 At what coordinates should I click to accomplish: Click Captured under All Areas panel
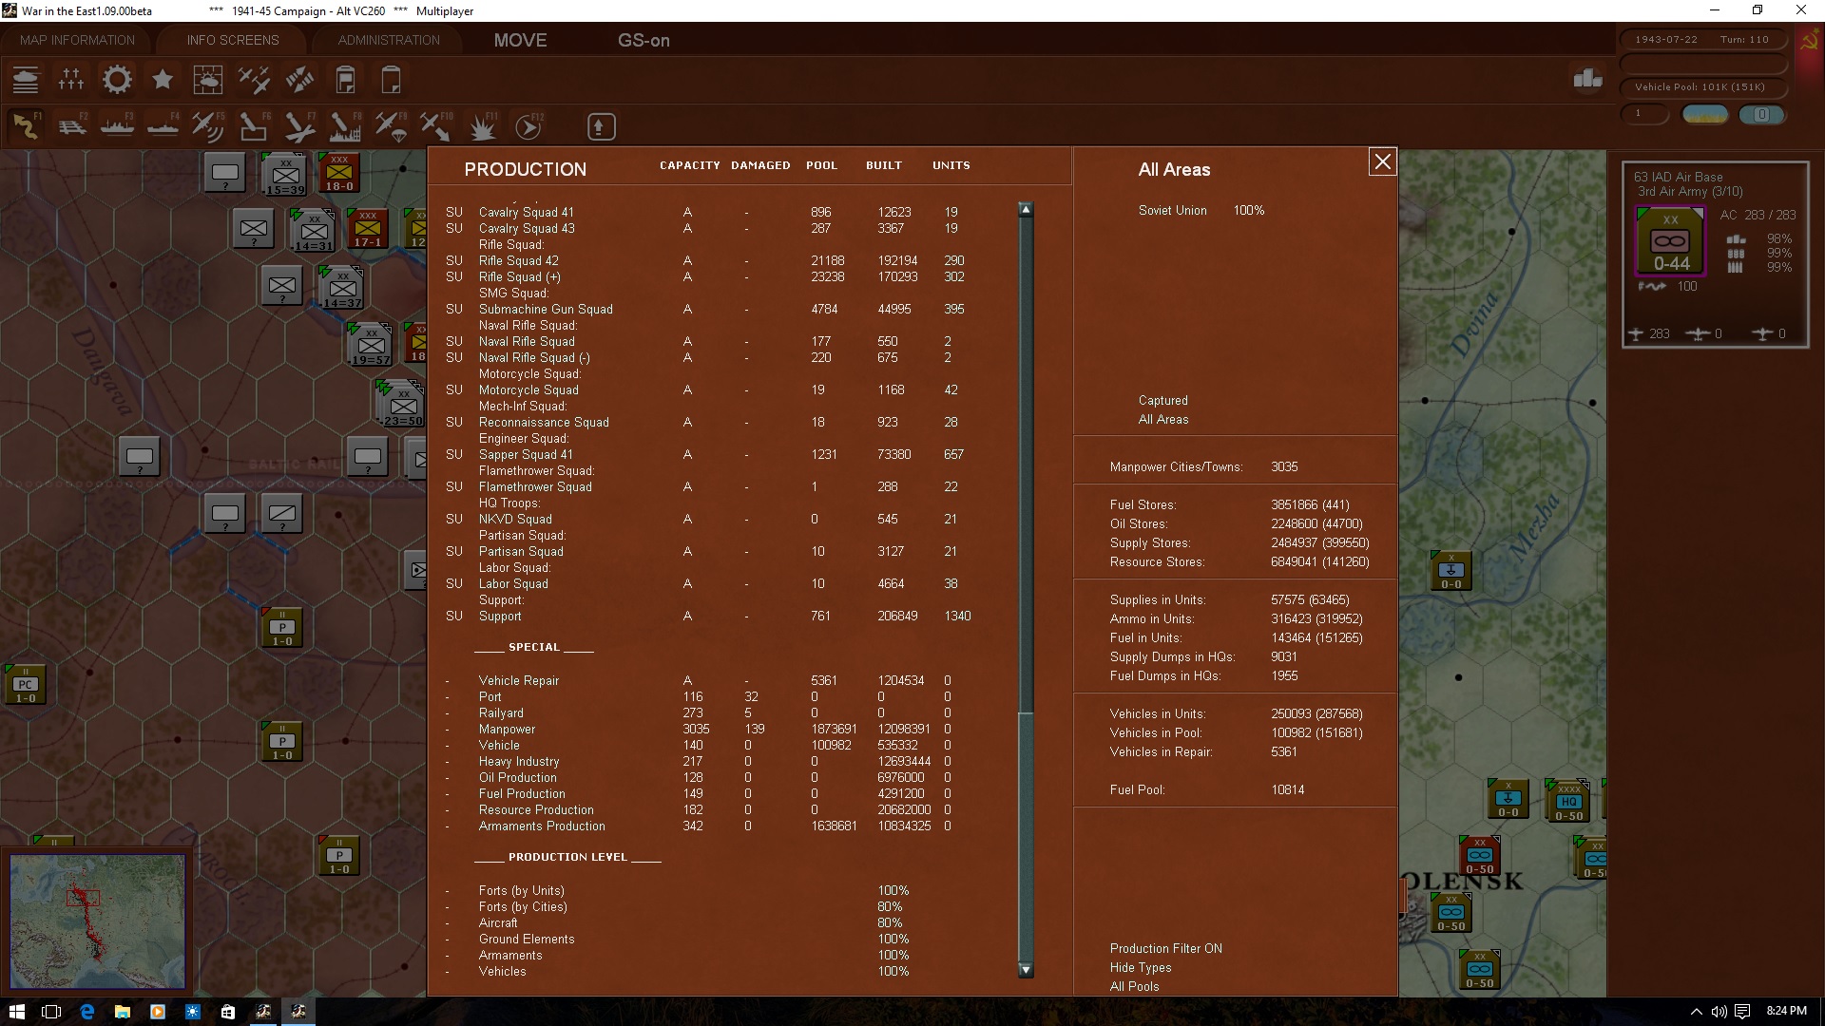1162,400
